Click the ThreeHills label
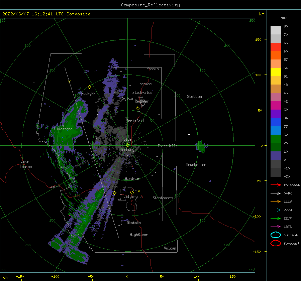The height and width of the screenshot is (281, 301). pyautogui.click(x=168, y=146)
